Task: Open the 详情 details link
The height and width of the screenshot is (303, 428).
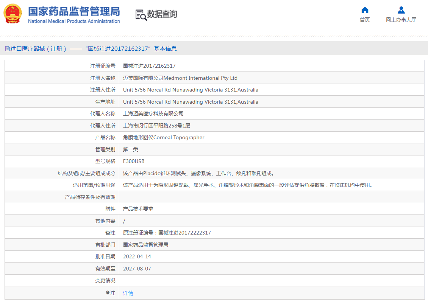Action: pyautogui.click(x=128, y=293)
